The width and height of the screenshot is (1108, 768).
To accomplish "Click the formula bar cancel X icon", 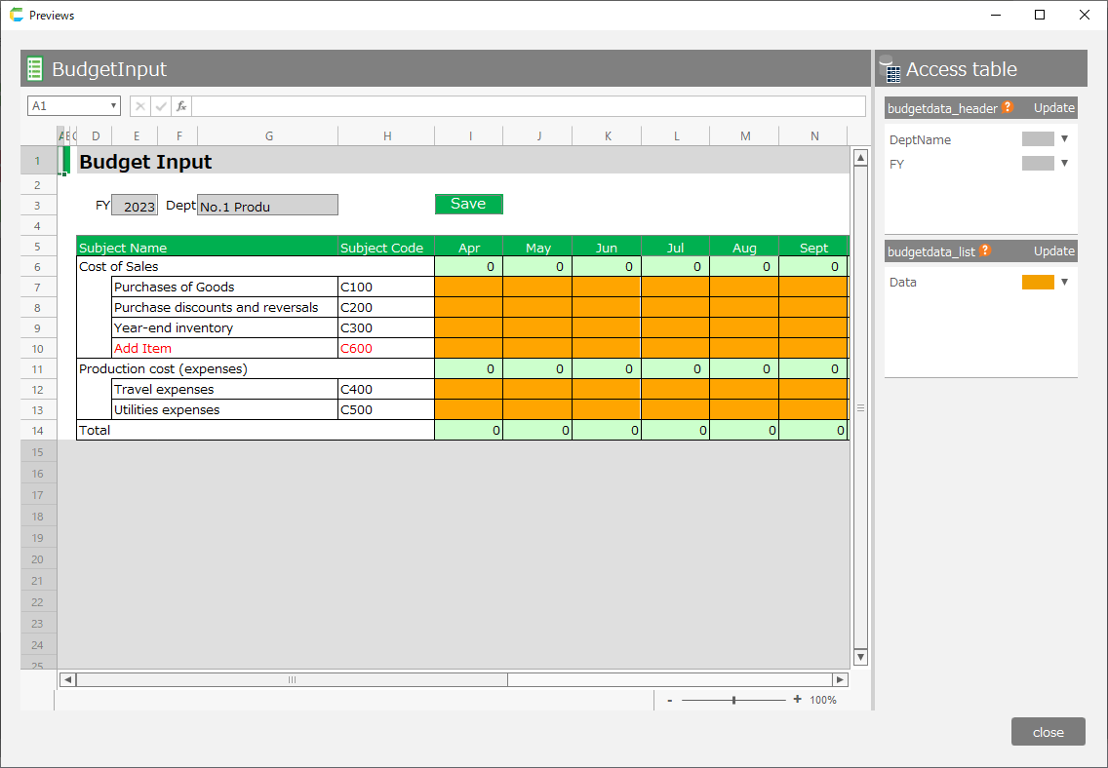I will [140, 106].
